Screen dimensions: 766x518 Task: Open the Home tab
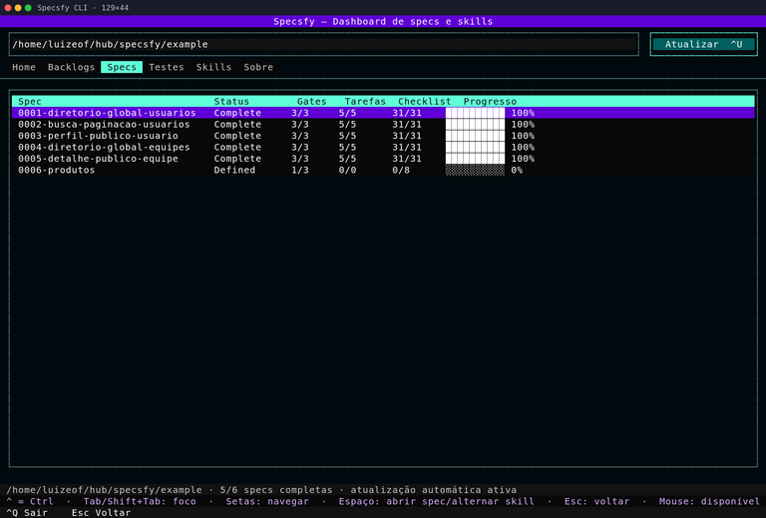tap(24, 67)
